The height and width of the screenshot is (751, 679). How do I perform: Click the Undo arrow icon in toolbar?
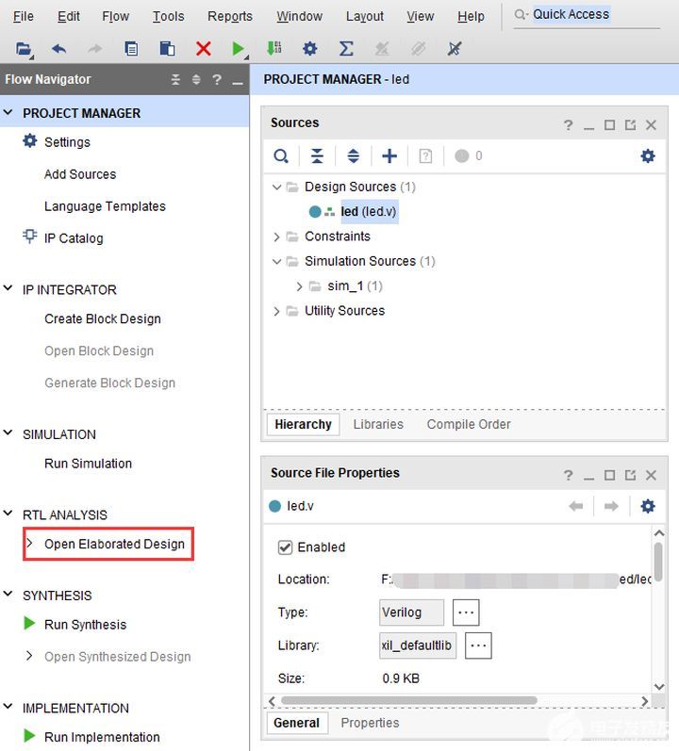58,49
